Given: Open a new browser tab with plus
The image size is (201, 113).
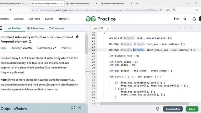Looking at the screenshot, I should [x=137, y=3].
